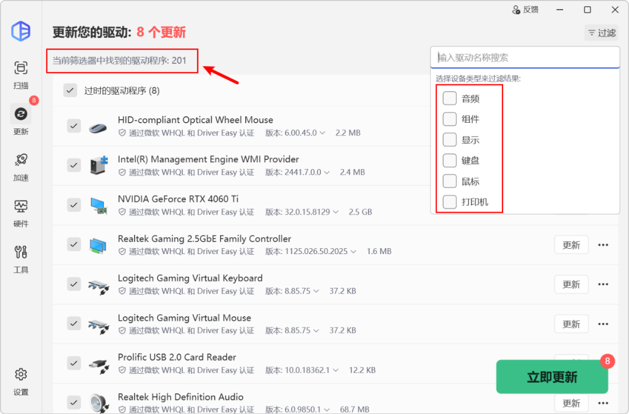Click the certification shield on HID mouse row

pyautogui.click(x=122, y=133)
